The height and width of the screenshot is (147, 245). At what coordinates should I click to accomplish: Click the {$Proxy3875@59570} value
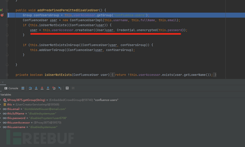coord(47,123)
